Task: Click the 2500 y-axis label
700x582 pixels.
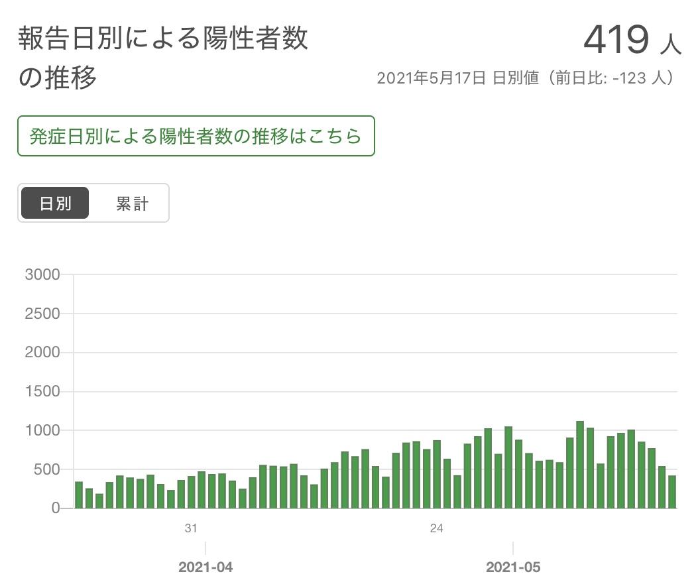Action: (42, 314)
